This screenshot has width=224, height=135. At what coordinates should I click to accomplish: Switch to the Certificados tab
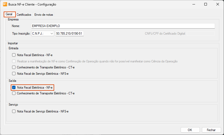(x=24, y=15)
